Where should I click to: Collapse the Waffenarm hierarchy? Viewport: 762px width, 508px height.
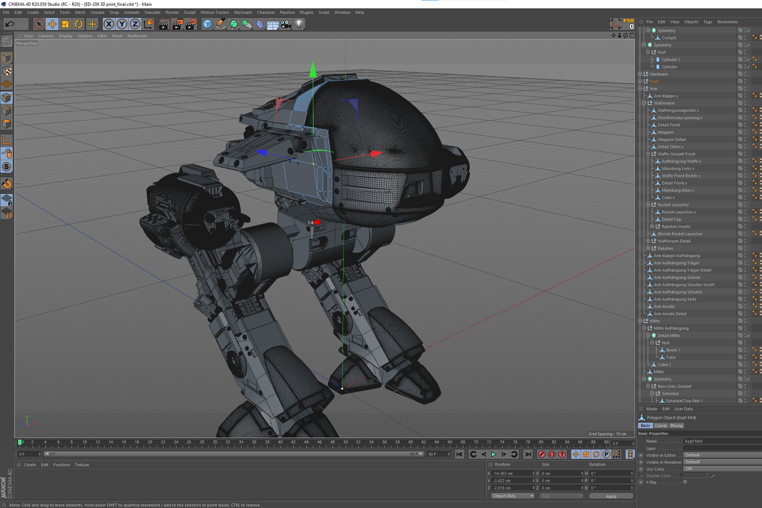tap(644, 103)
